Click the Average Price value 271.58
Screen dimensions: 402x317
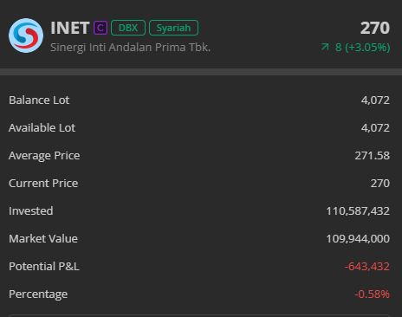[x=373, y=156]
